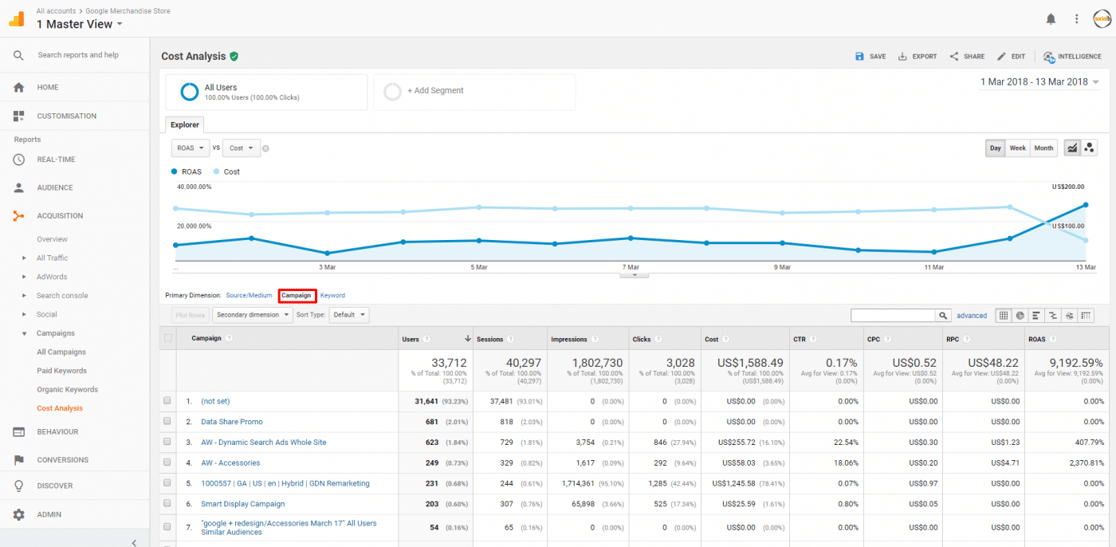1116x547 pixels.
Task: Click the table search magnifier button
Action: pos(943,316)
